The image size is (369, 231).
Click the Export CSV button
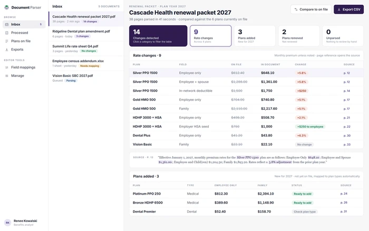pos(349,9)
